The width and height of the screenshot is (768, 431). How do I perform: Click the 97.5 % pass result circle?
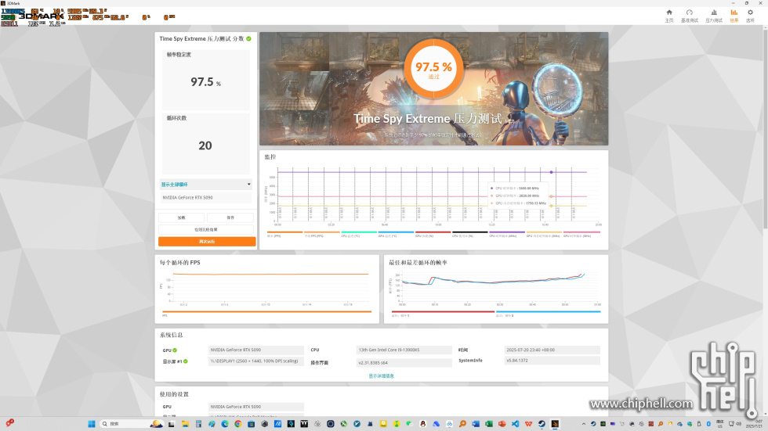(434, 68)
